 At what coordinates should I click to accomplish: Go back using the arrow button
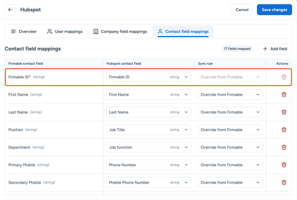click(10, 10)
